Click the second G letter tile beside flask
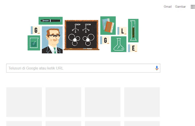Screen dimensions: 195x126 point(105,40)
